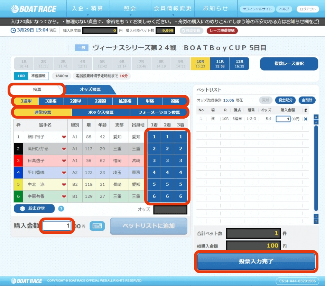The image size is (325, 286).
Task: Click the heart icon next to 平川香織
Action: [x=64, y=173]
